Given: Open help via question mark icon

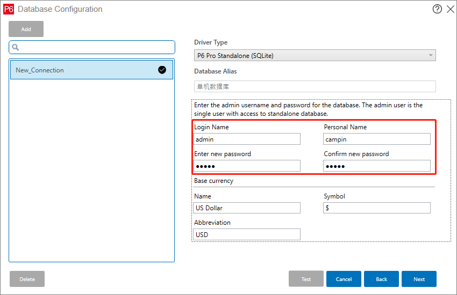Looking at the screenshot, I should [x=437, y=9].
